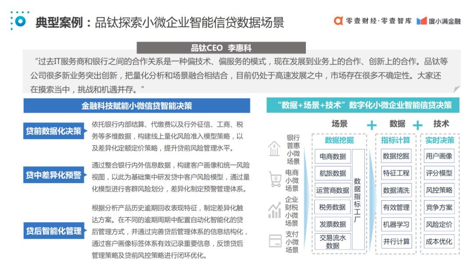Click the 评分模型 box

point(439,173)
